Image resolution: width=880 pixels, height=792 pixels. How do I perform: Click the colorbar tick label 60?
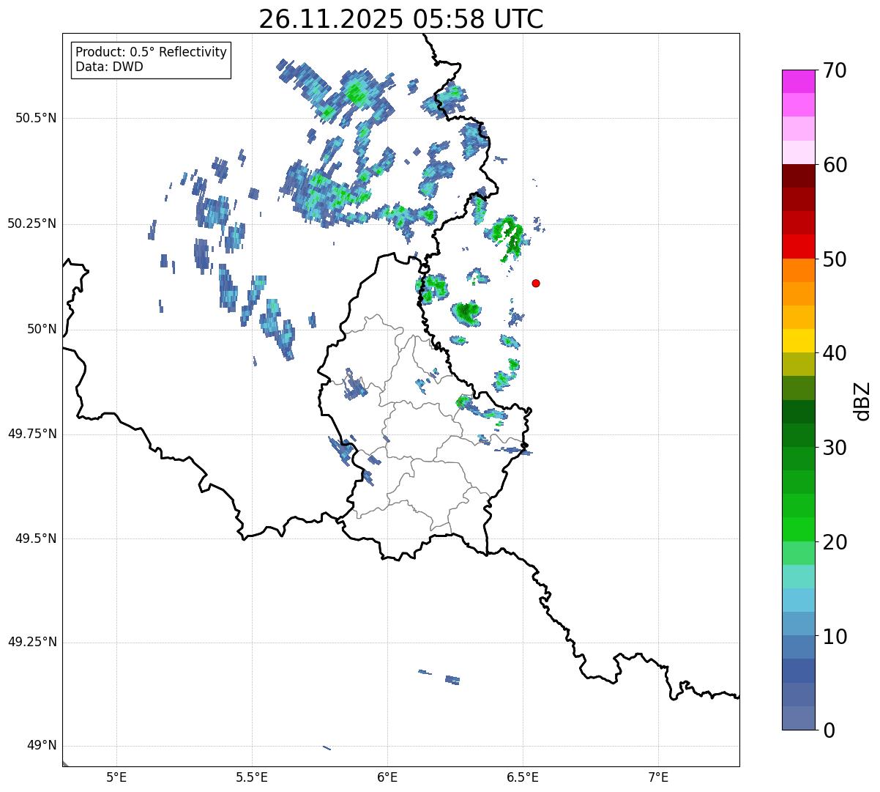pyautogui.click(x=835, y=165)
